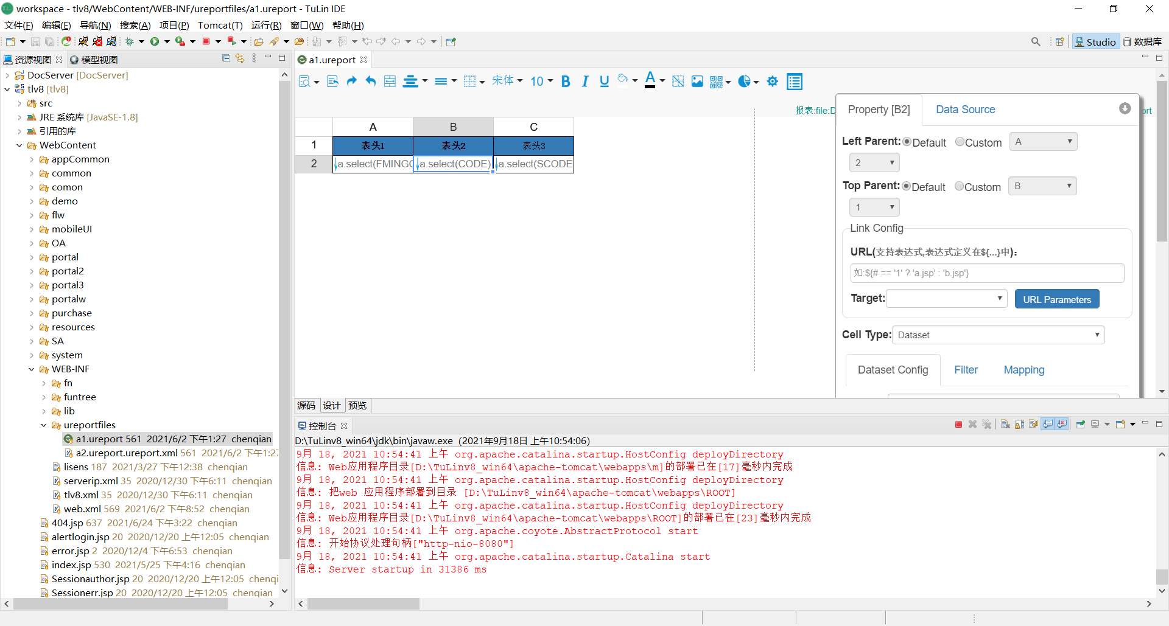Screen dimensions: 1169x626
Task: Toggle show console on error output
Action: 1062,424
